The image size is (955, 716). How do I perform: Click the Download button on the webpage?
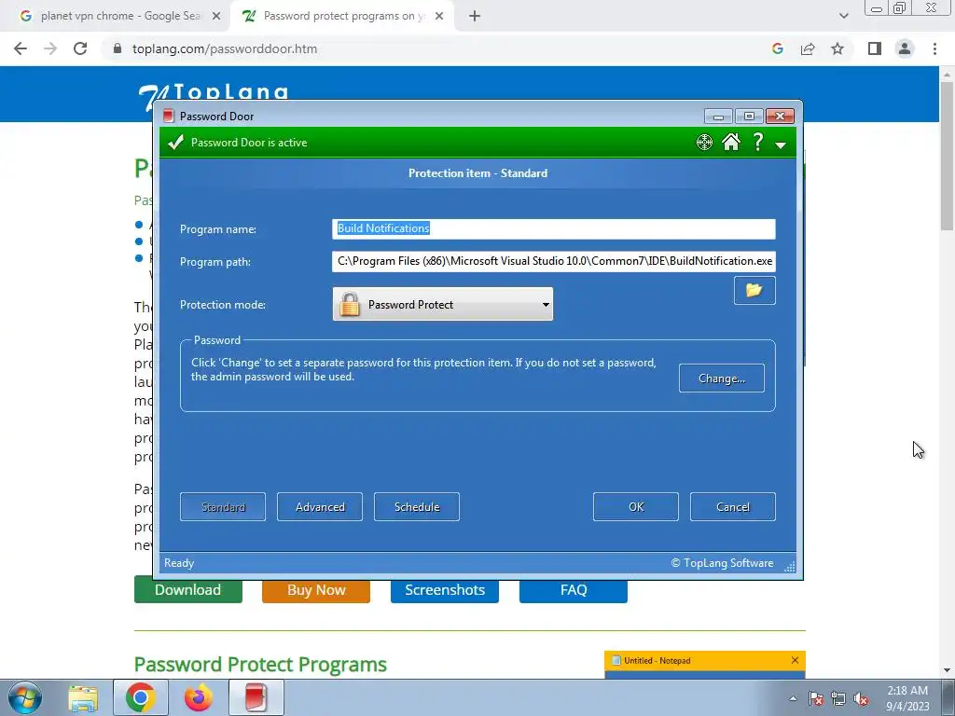coord(188,590)
